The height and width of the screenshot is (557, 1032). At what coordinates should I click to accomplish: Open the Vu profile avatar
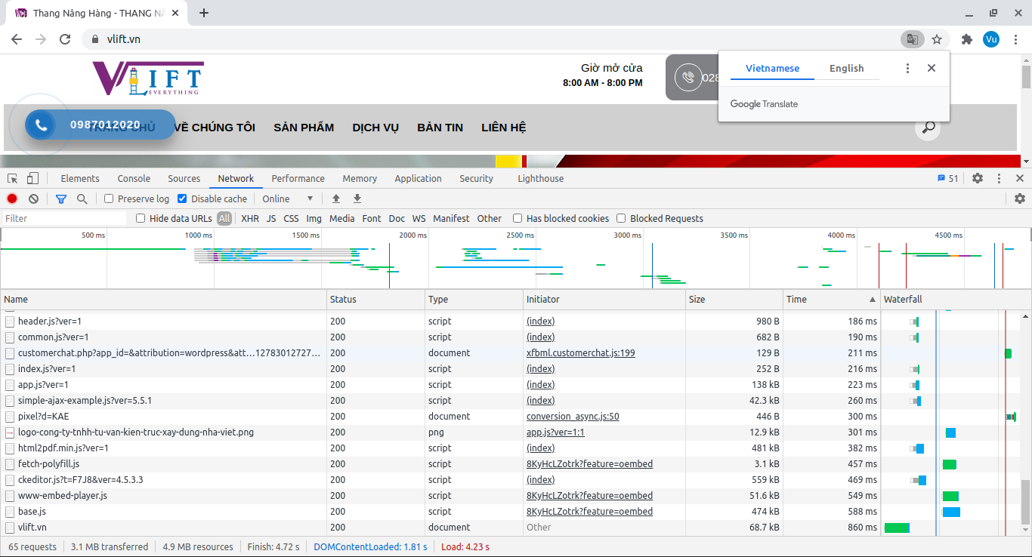[x=991, y=39]
